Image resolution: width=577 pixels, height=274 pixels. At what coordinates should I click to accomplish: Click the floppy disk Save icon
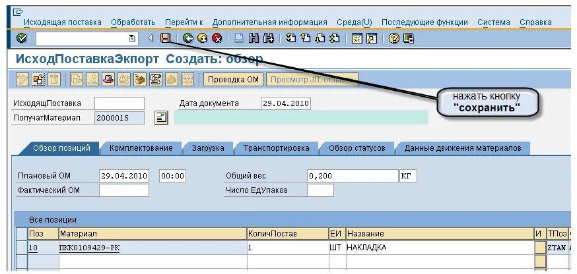[x=165, y=38]
